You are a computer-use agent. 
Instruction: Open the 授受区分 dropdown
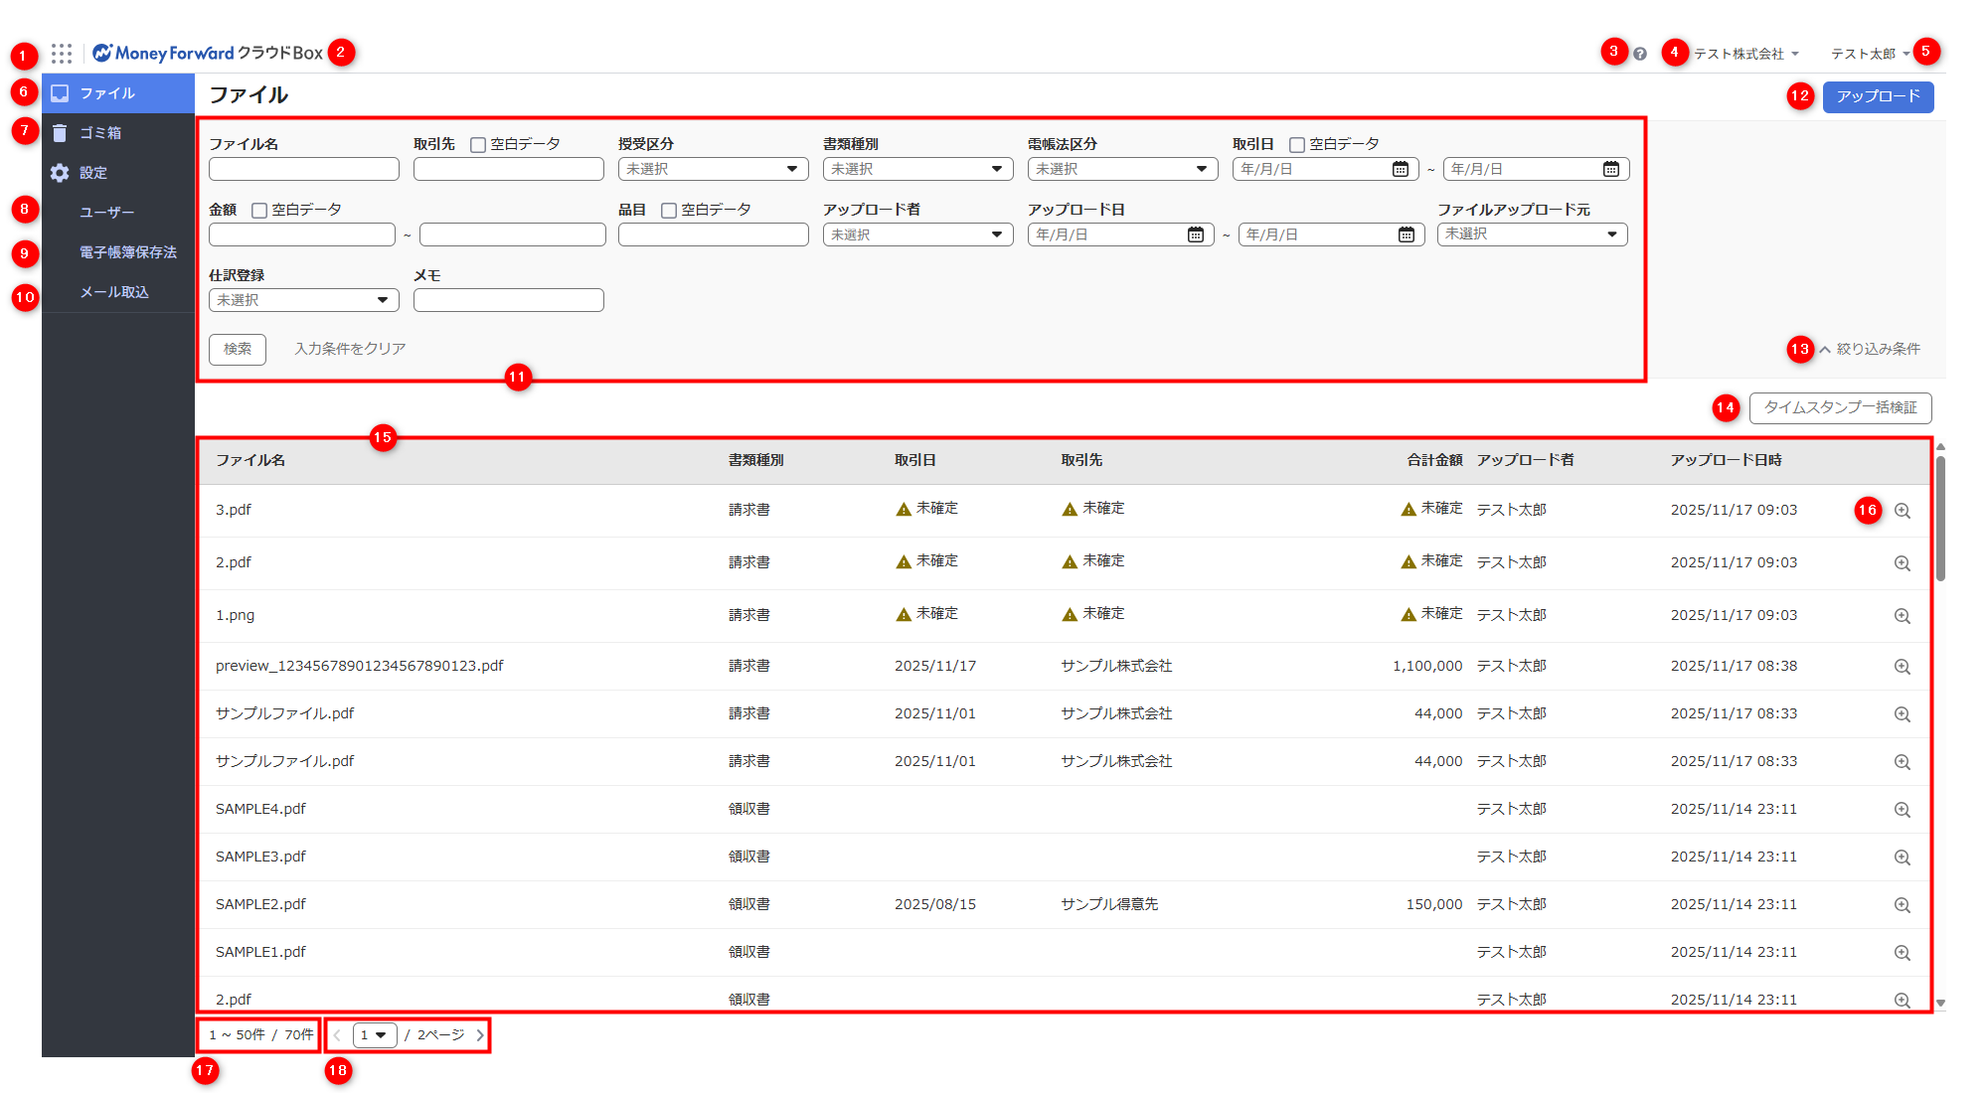(x=713, y=169)
